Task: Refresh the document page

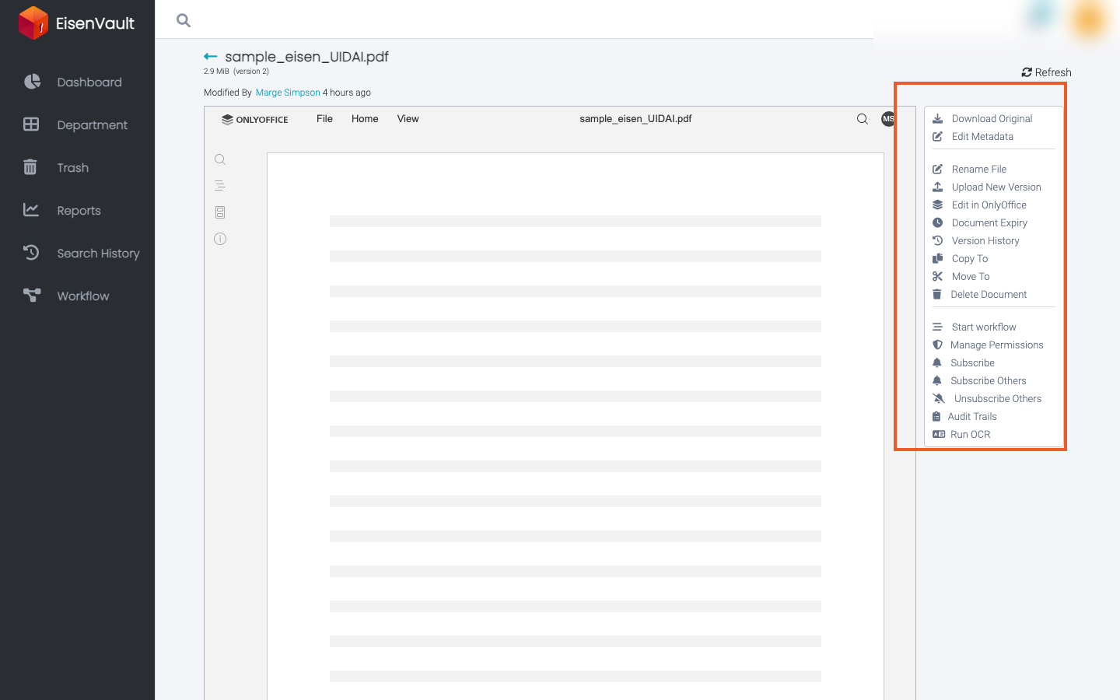Action: (1046, 72)
